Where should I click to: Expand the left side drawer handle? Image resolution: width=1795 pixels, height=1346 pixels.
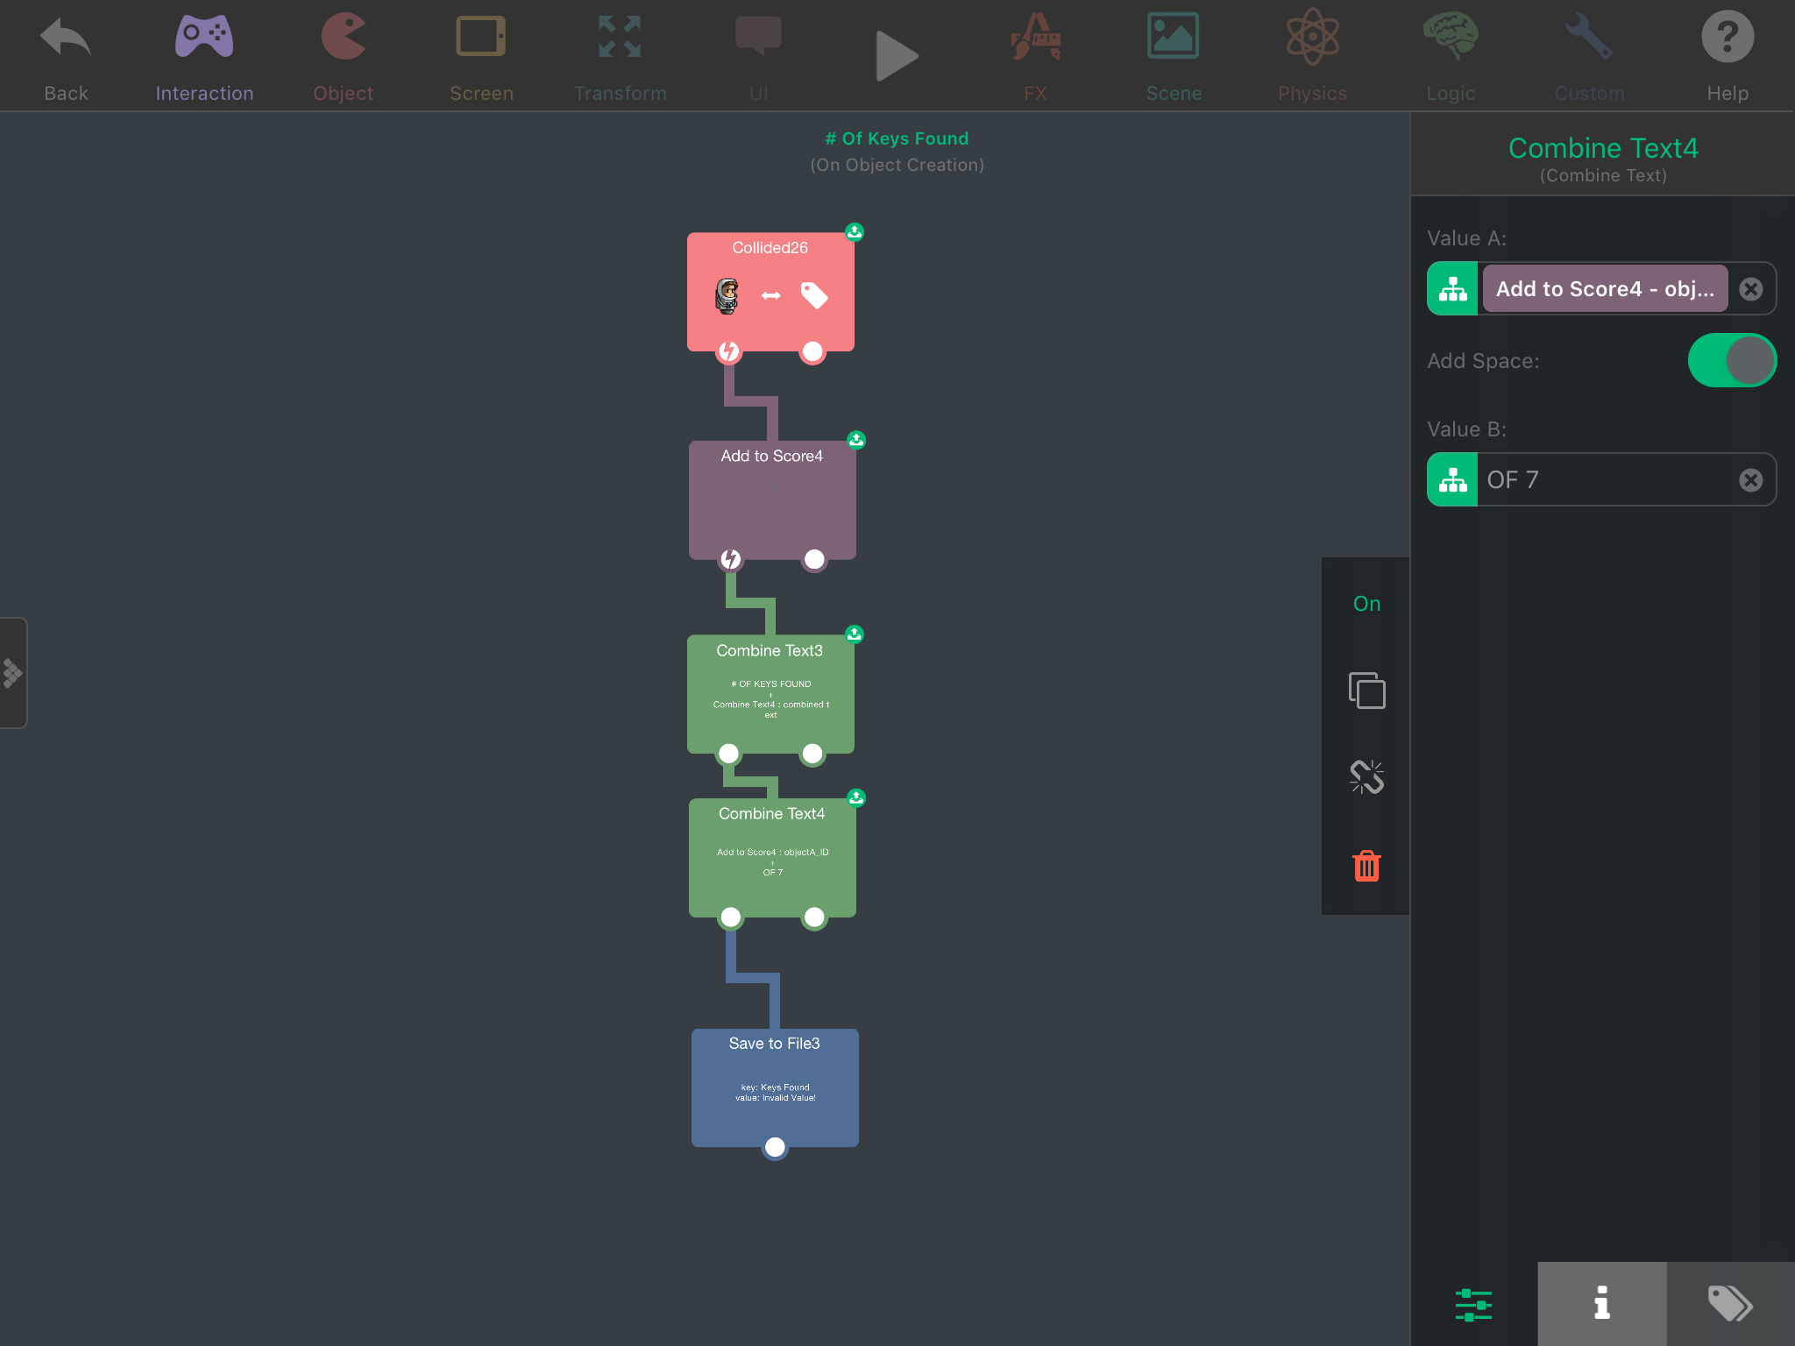[13, 673]
